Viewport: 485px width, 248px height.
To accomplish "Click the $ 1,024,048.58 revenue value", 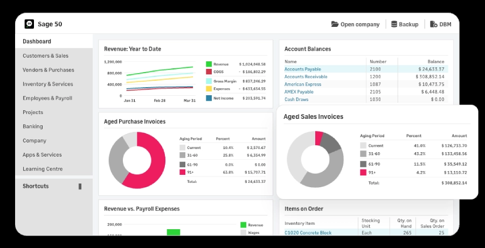I will click(252, 64).
